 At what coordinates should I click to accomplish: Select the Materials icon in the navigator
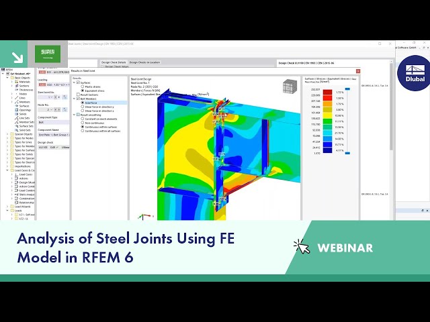click(16, 82)
